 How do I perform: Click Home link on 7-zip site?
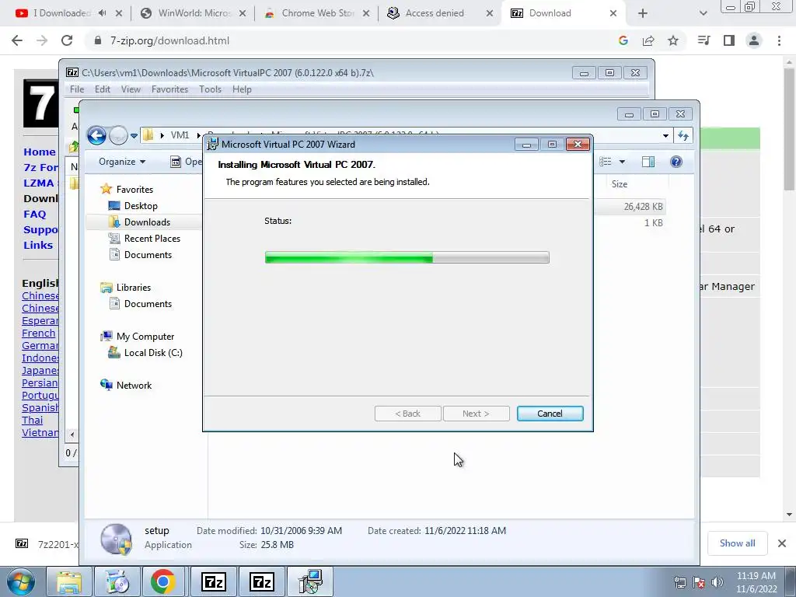(40, 152)
